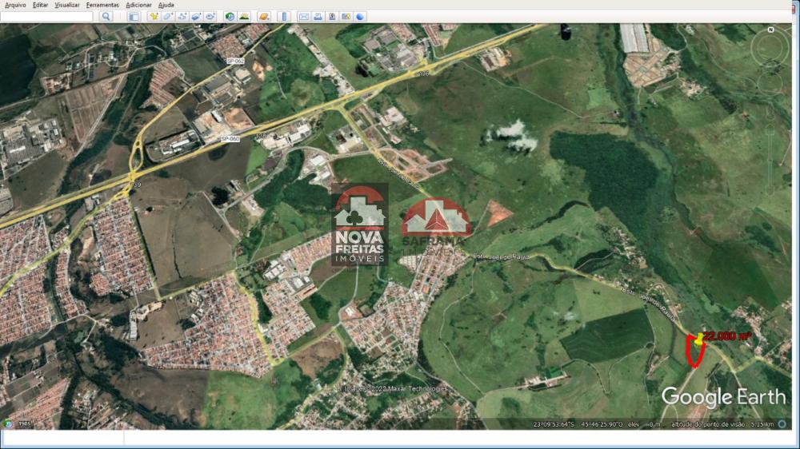Open the Ferramentas menu
This screenshot has width=800, height=449.
click(x=102, y=5)
